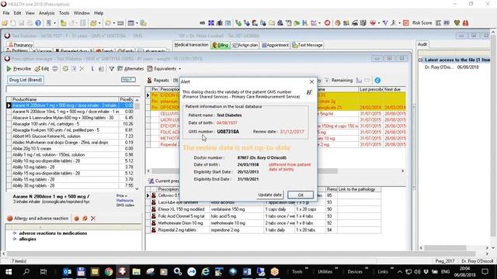This screenshot has width=497, height=279.
Task: Open the View menu
Action: [30, 13]
